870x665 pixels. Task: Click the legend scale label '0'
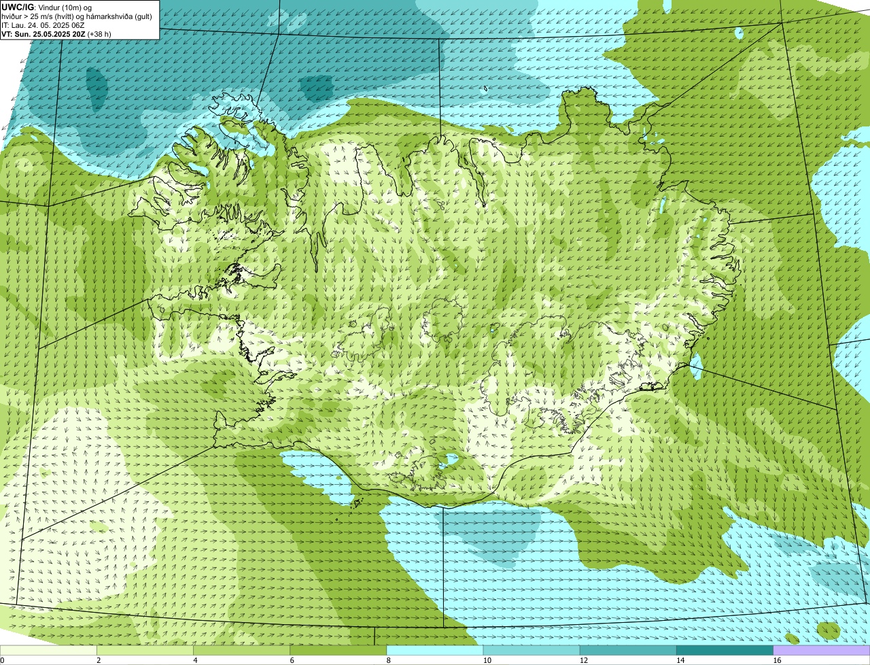(x=3, y=660)
